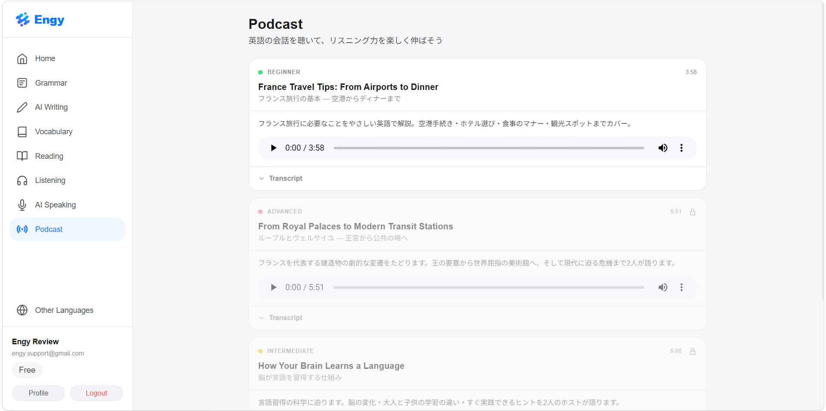
Task: Select Vocabulary in the sidebar
Action: (x=67, y=132)
